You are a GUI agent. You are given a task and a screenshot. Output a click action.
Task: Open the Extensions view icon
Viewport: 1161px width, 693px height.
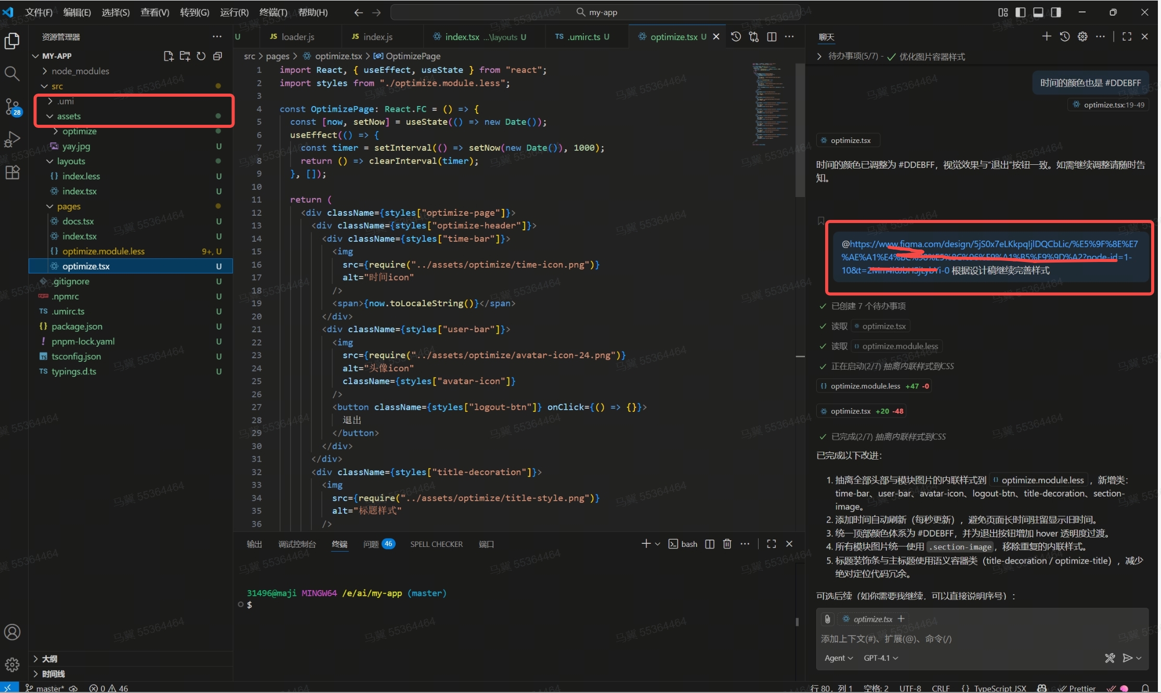[12, 172]
